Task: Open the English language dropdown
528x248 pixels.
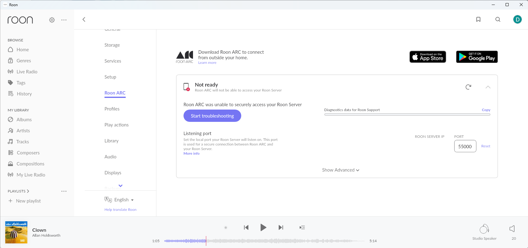Action: pyautogui.click(x=119, y=200)
